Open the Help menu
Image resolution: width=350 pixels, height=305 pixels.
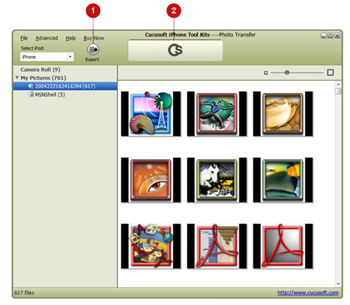(x=71, y=38)
